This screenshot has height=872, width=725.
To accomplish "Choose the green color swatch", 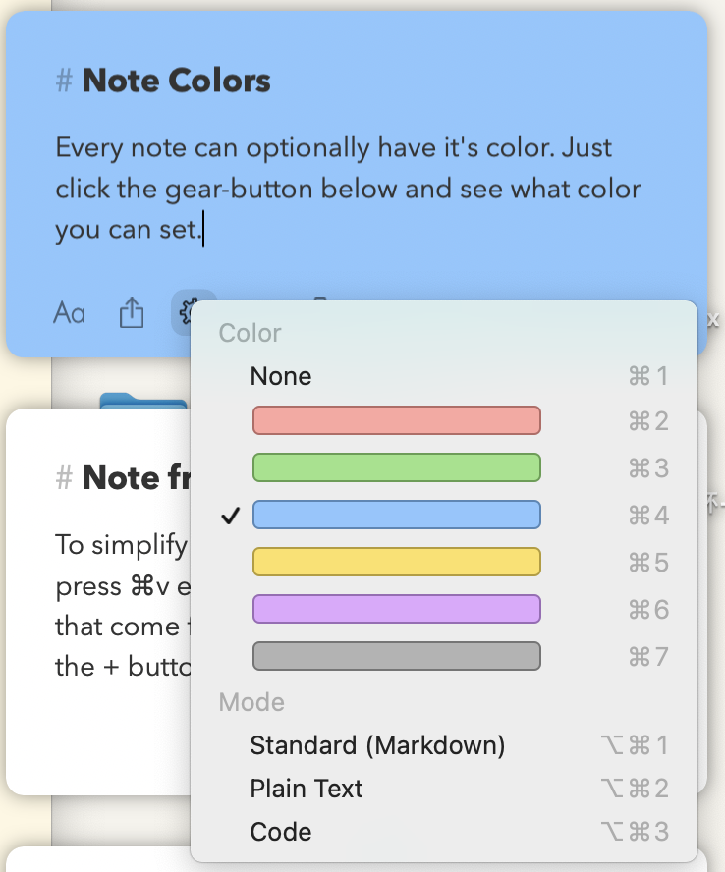I will (396, 467).
